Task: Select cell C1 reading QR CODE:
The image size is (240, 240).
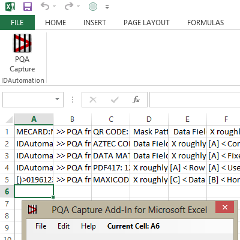Action: click(x=111, y=131)
